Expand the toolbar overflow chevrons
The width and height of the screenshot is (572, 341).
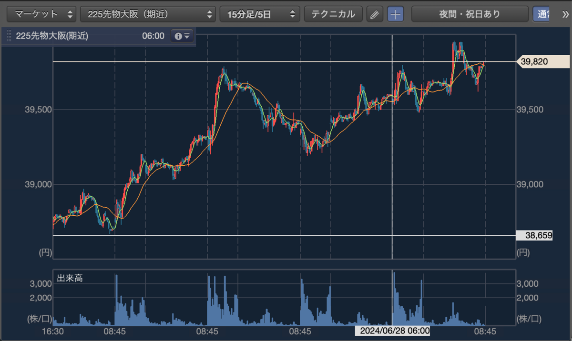click(566, 14)
